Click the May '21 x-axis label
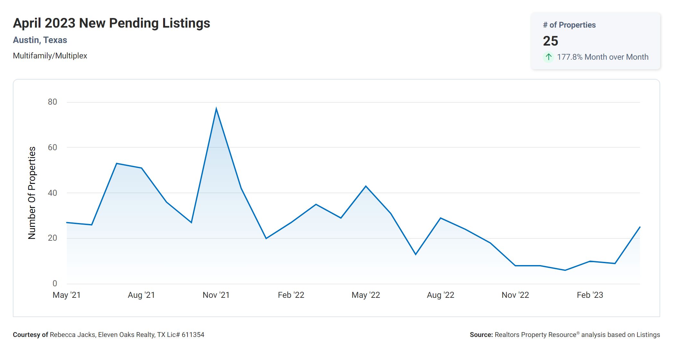The height and width of the screenshot is (353, 673). (x=66, y=295)
